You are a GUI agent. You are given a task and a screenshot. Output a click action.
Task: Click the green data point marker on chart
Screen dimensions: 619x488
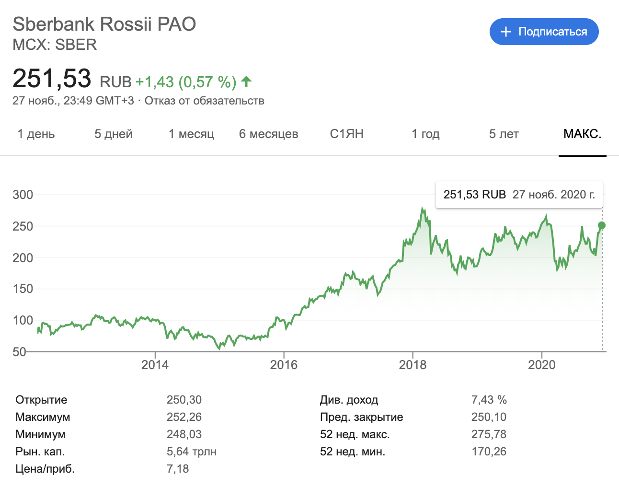tap(602, 225)
